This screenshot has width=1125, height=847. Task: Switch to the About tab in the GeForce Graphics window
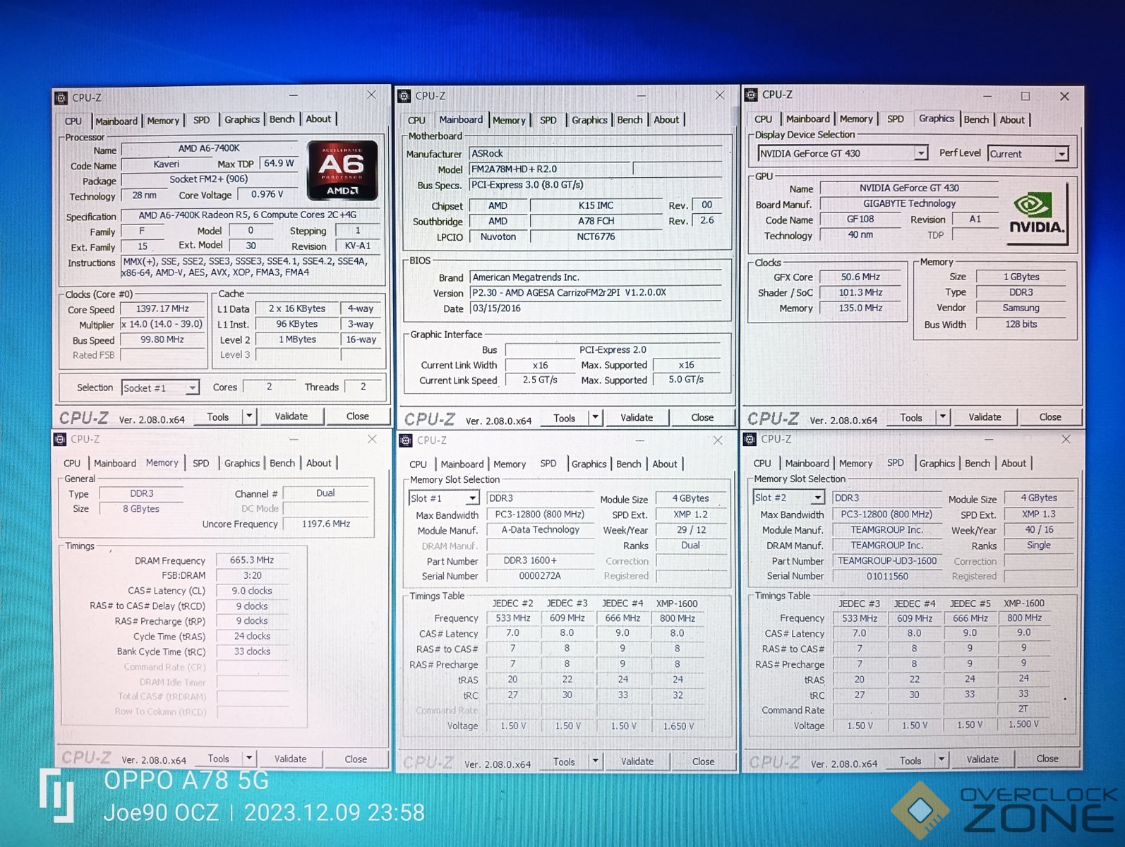coord(1012,120)
